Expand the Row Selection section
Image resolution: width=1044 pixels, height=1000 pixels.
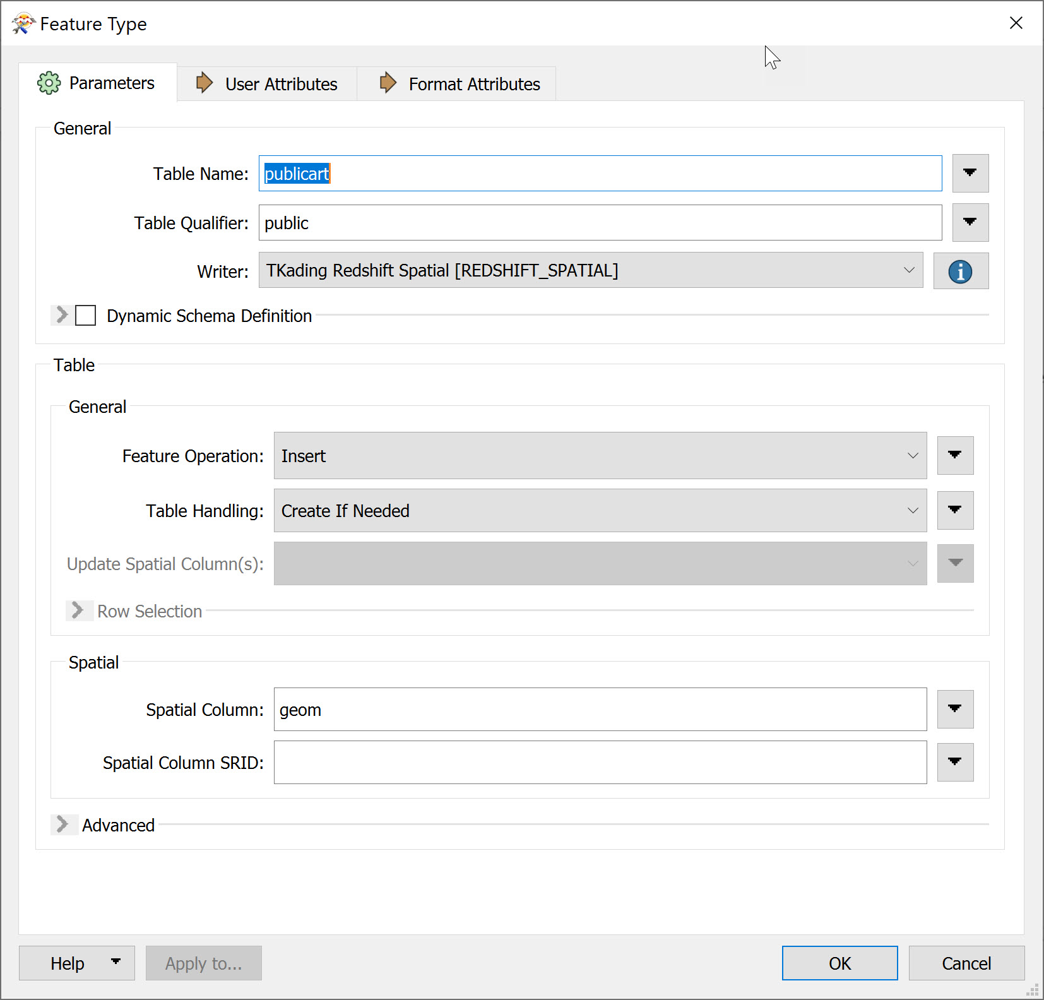(x=79, y=610)
